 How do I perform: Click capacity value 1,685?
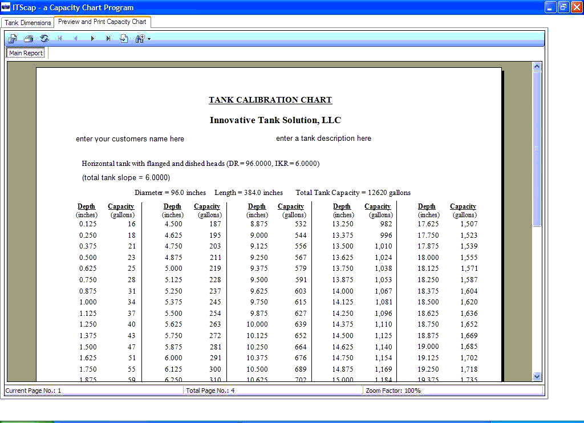pyautogui.click(x=469, y=347)
